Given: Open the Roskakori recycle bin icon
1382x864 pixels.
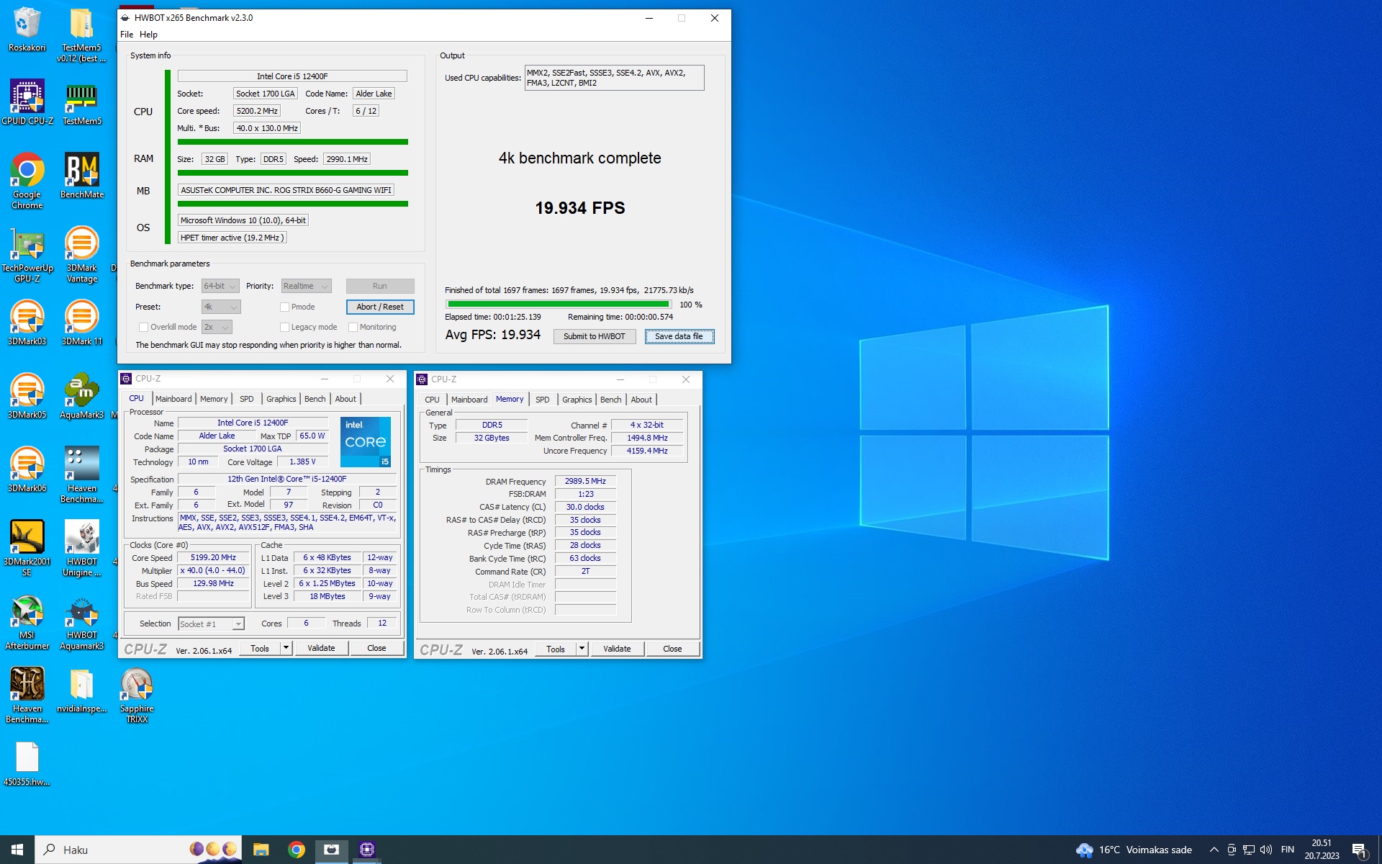Looking at the screenshot, I should point(27,30).
